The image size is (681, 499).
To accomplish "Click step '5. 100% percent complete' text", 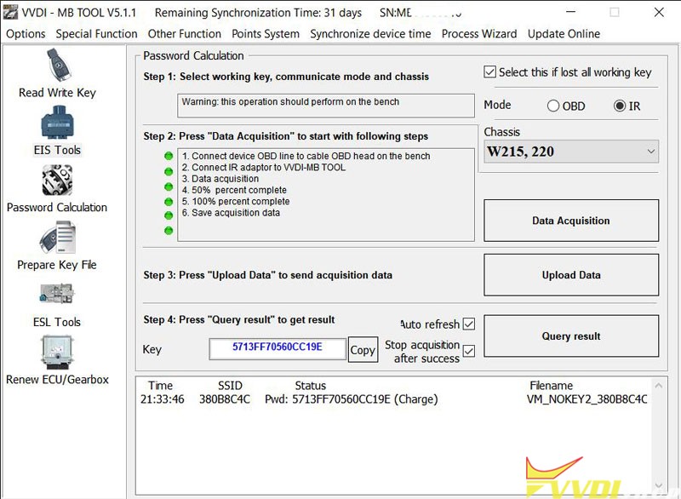I will 236,201.
